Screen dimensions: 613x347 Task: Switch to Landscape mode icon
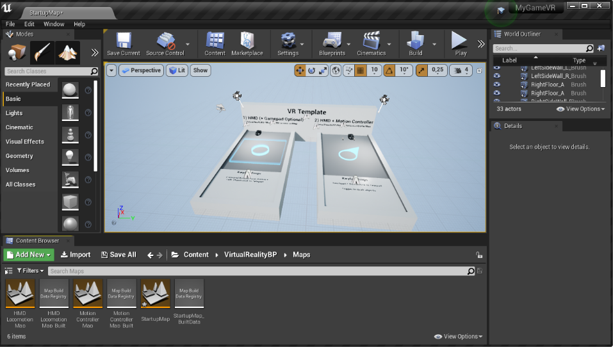tap(67, 52)
